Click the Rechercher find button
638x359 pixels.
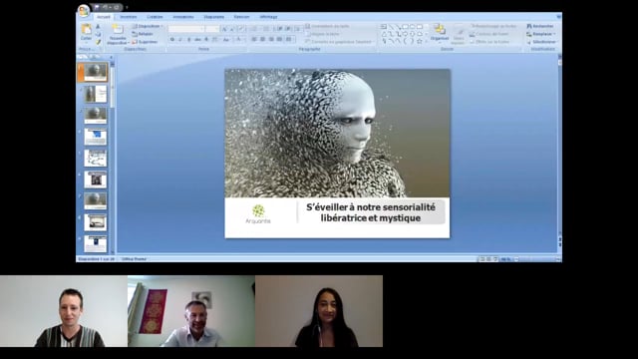pos(540,26)
